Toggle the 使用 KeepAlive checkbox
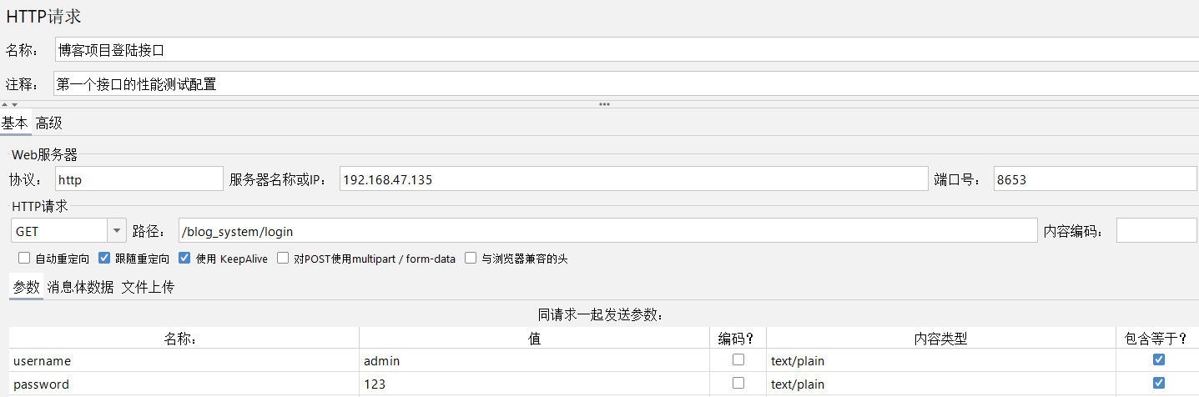Viewport: 1199px width, 397px height. 184,258
